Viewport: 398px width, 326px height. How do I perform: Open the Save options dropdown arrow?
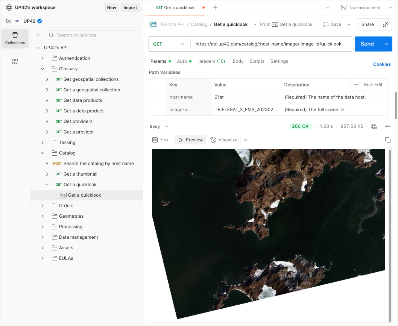click(x=349, y=24)
